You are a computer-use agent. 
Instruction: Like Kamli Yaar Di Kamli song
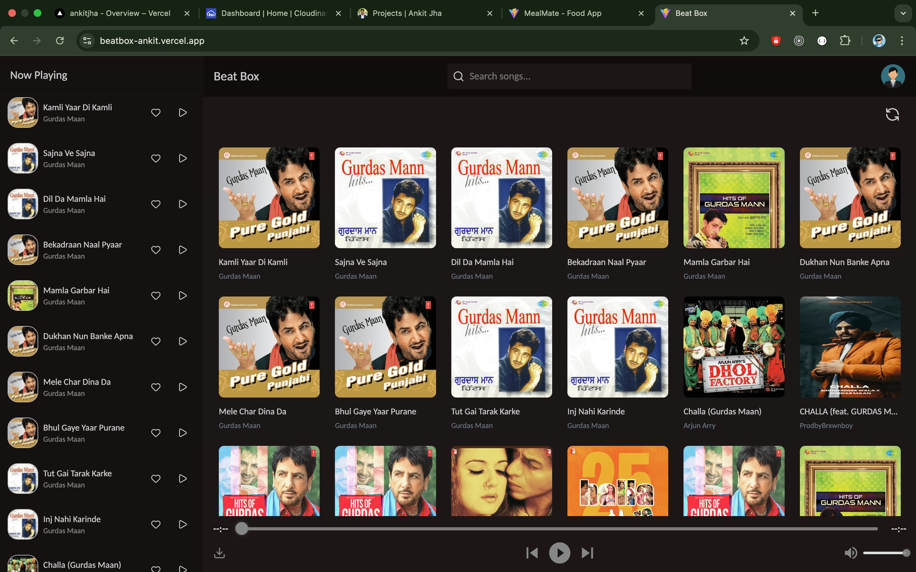[x=156, y=113]
